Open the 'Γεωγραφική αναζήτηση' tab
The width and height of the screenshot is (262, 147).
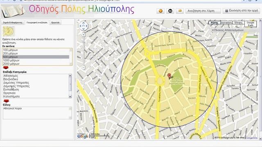point(37,22)
